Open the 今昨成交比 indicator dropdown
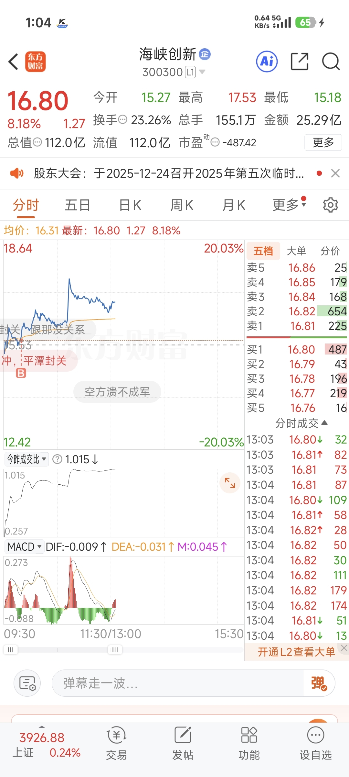Viewport: 349px width, 777px height. click(26, 459)
